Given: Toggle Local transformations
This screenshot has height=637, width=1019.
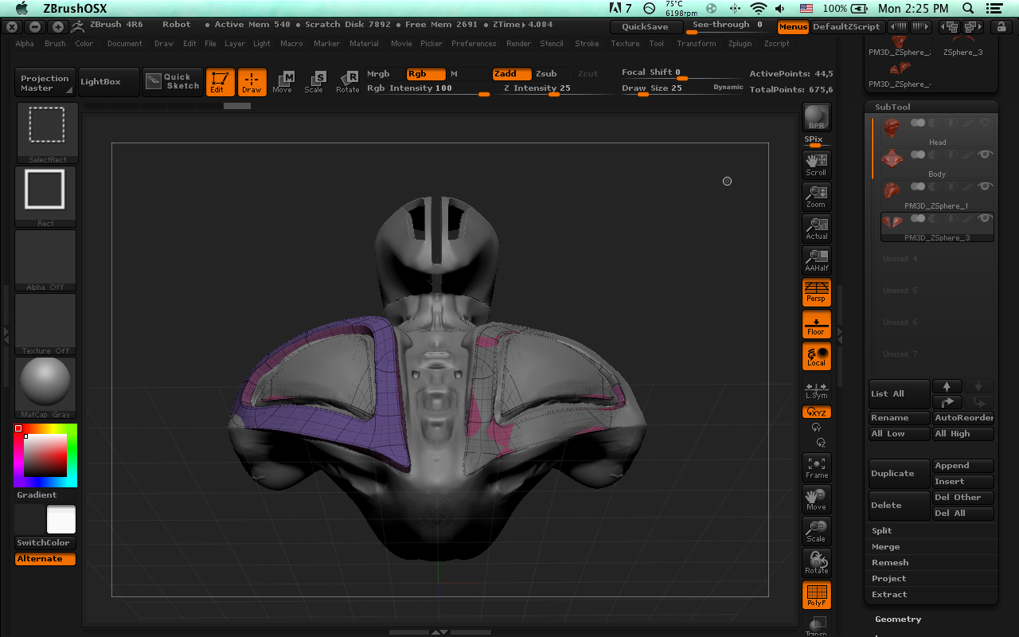Looking at the screenshot, I should pyautogui.click(x=817, y=356).
